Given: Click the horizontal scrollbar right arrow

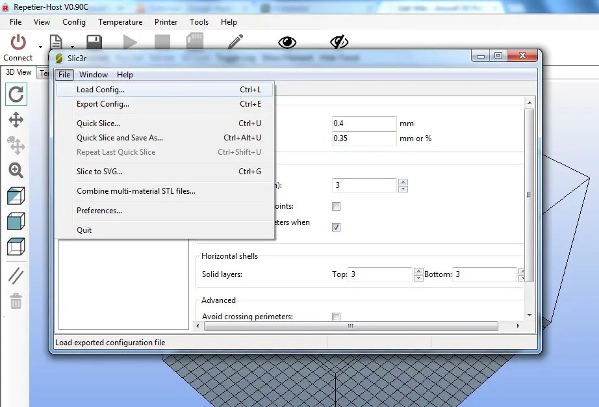Looking at the screenshot, I should pyautogui.click(x=518, y=326).
